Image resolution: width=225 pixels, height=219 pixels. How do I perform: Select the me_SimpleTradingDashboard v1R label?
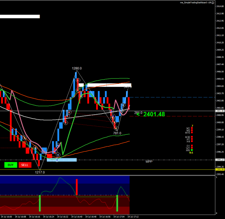(x=195, y=3)
